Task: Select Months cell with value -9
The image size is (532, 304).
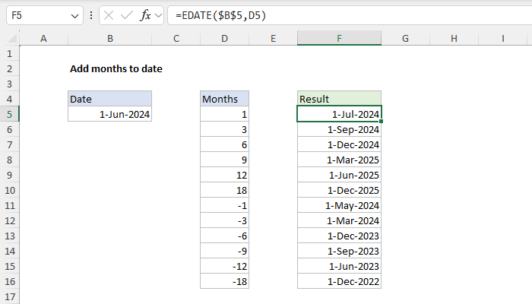Action: click(x=225, y=251)
